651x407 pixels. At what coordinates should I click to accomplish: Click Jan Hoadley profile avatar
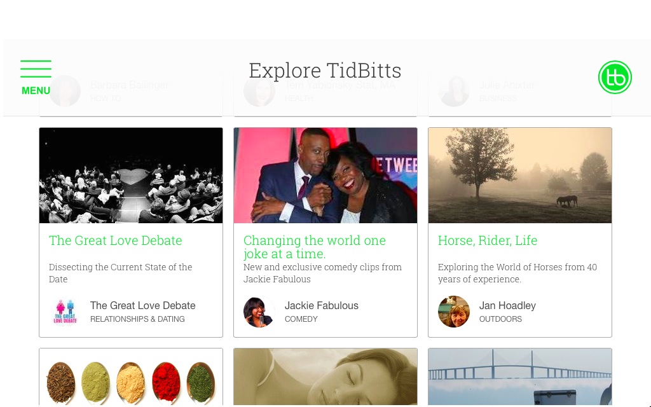point(453,312)
